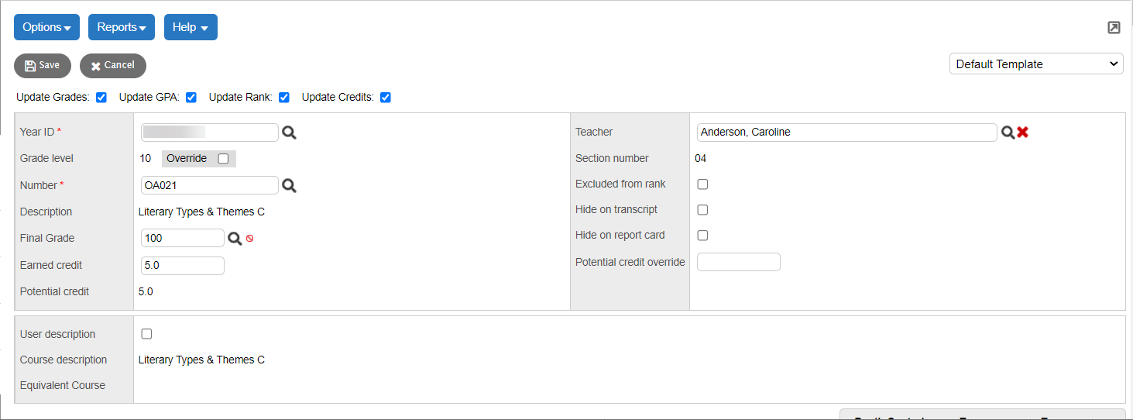Open Teacher search magnifier icon

coord(1008,133)
